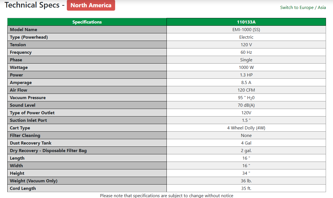The width and height of the screenshot is (333, 198).
Task: Select the 36 lb. value
Action: 246,181
